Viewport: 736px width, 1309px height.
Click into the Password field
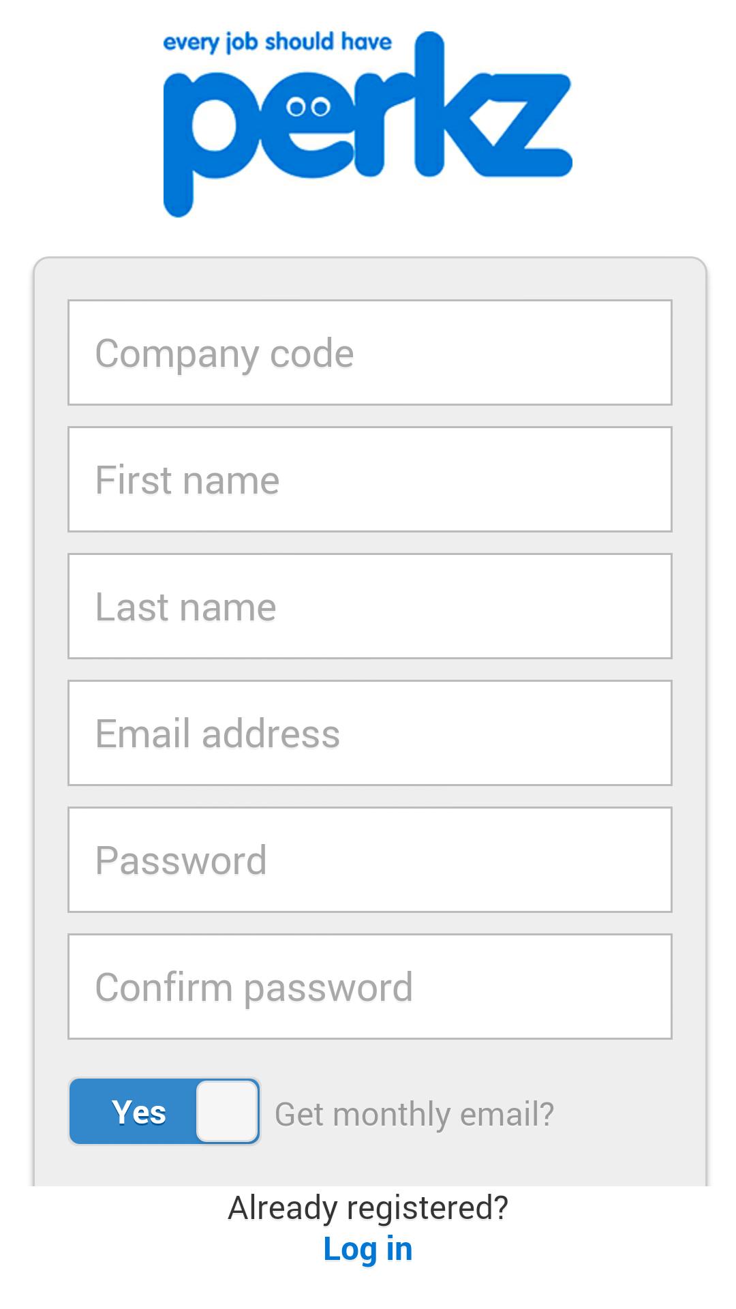click(369, 860)
